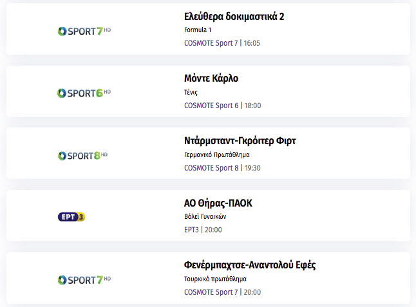The image size is (416, 307).
Task: Click the SPORT7 HD logo for Formula 1
Action: tap(84, 31)
